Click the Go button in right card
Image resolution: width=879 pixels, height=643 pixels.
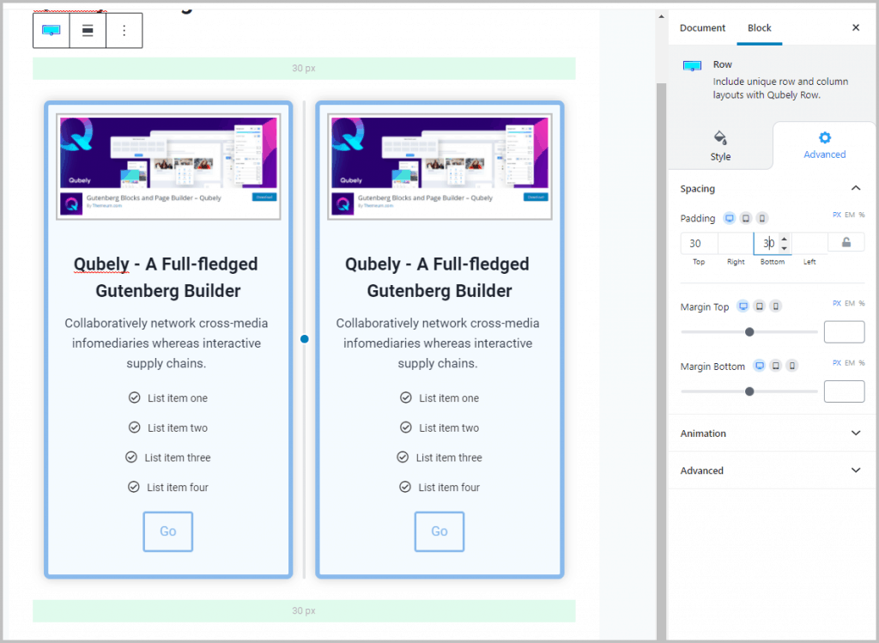click(439, 531)
